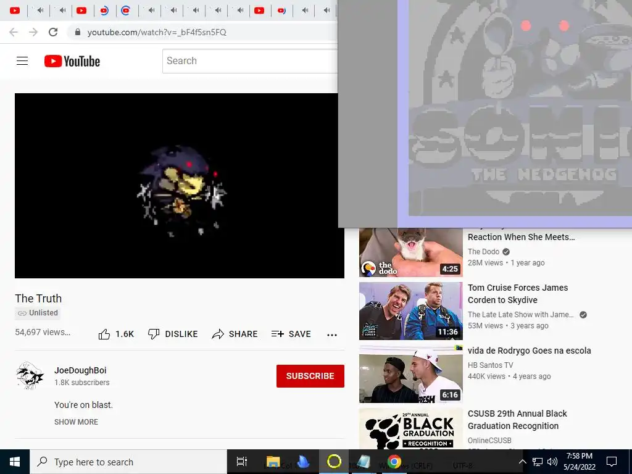The width and height of the screenshot is (632, 474).
Task: Reload the YouTube page
Action: (x=53, y=32)
